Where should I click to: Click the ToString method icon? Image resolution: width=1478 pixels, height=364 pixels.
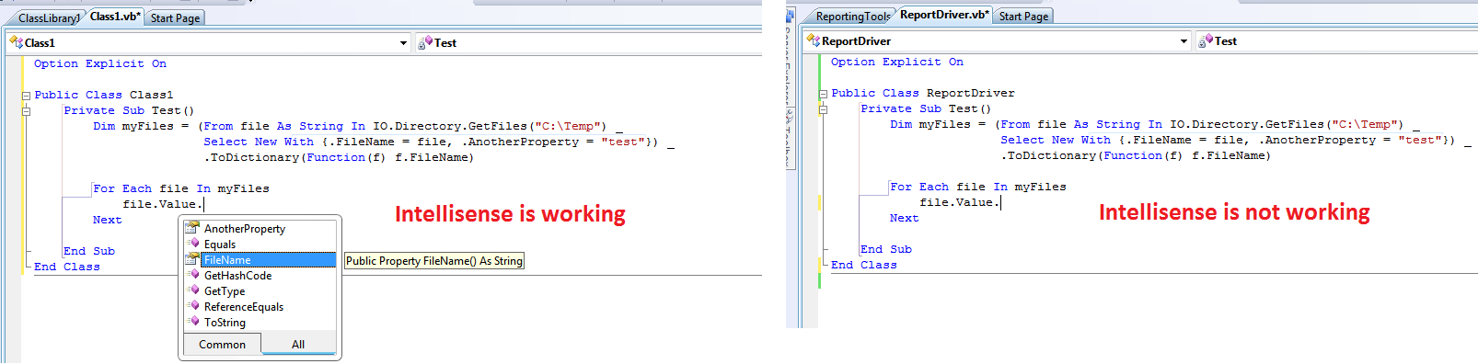pyautogui.click(x=193, y=322)
